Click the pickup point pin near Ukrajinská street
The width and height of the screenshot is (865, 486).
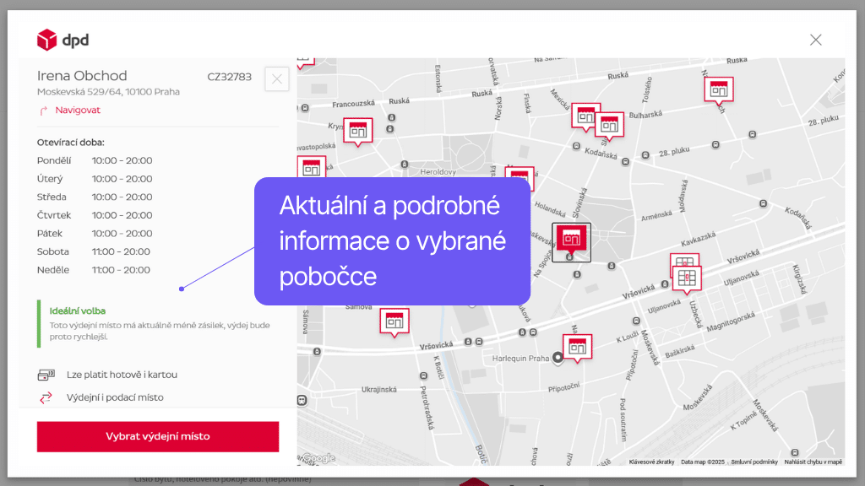394,321
